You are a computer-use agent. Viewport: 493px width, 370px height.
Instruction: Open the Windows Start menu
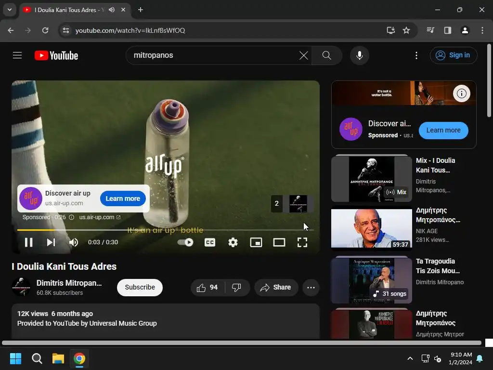[15, 358]
